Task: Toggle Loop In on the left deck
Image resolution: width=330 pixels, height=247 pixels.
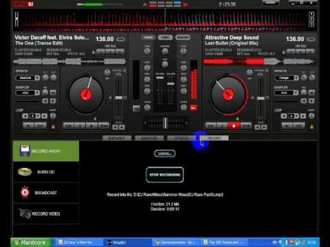Action: 28,126
